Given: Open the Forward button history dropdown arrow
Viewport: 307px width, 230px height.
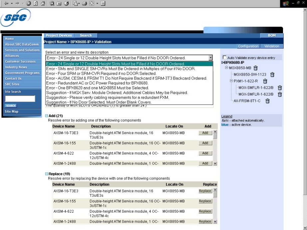Looking at the screenshot, I should point(23,3).
